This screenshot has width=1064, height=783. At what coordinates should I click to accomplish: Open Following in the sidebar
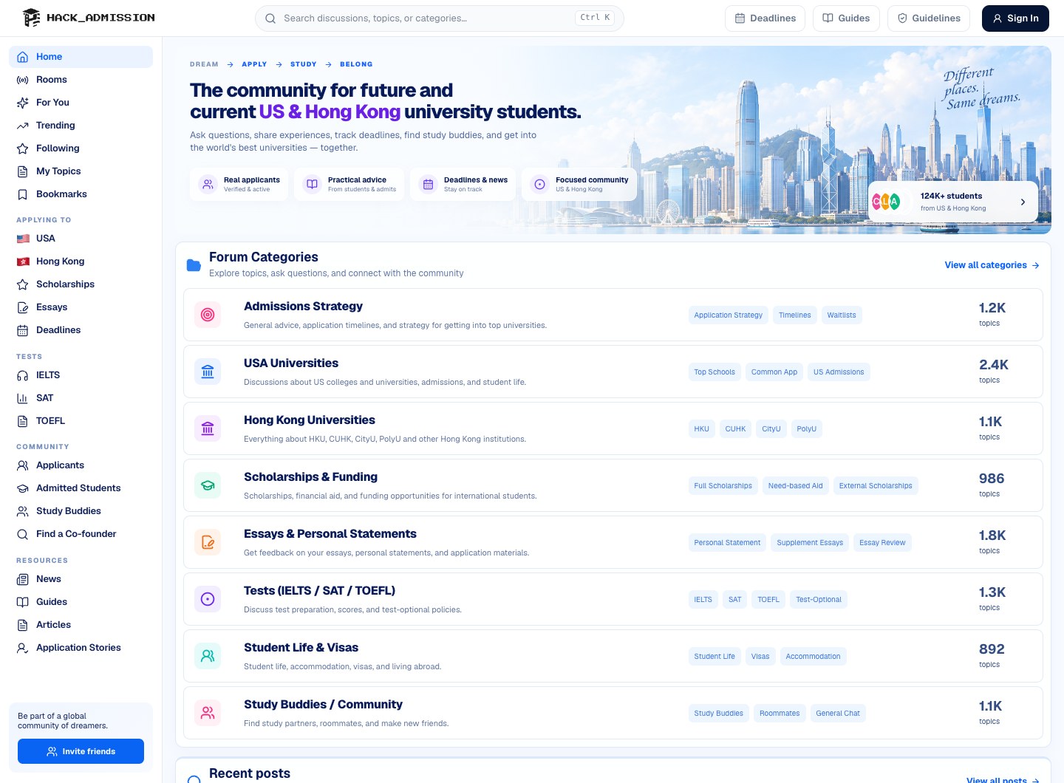tap(81, 148)
